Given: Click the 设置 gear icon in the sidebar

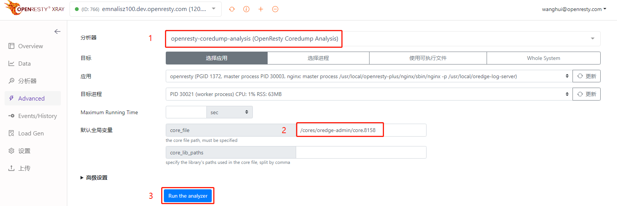Looking at the screenshot, I should click(x=11, y=151).
